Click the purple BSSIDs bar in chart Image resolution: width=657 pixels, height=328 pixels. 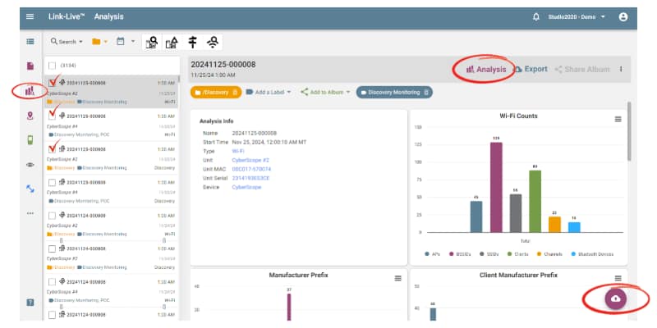(x=496, y=187)
